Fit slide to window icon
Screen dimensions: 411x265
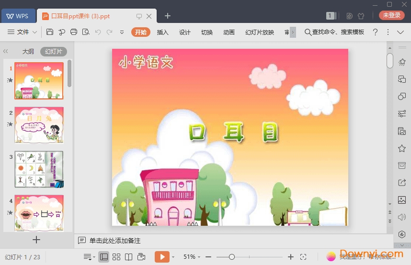click(303, 257)
